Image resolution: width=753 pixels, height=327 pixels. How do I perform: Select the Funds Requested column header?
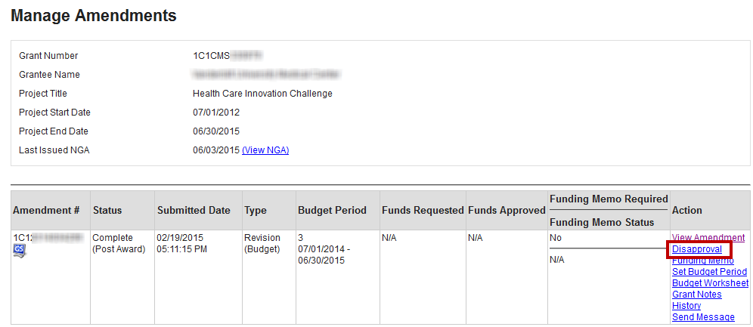point(423,210)
